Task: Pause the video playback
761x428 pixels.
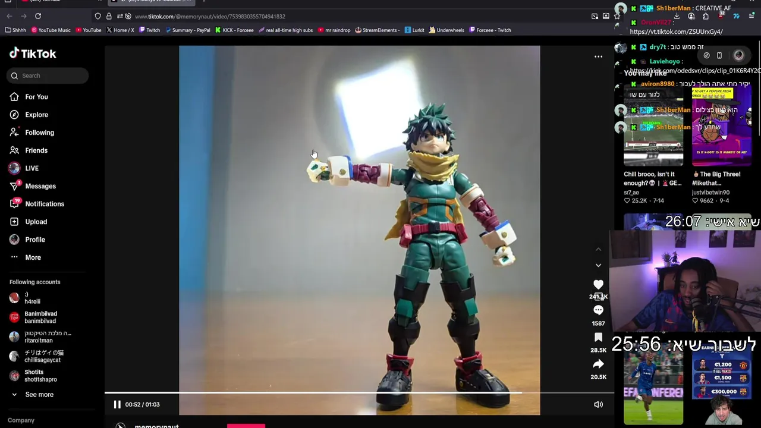Action: coord(117,404)
